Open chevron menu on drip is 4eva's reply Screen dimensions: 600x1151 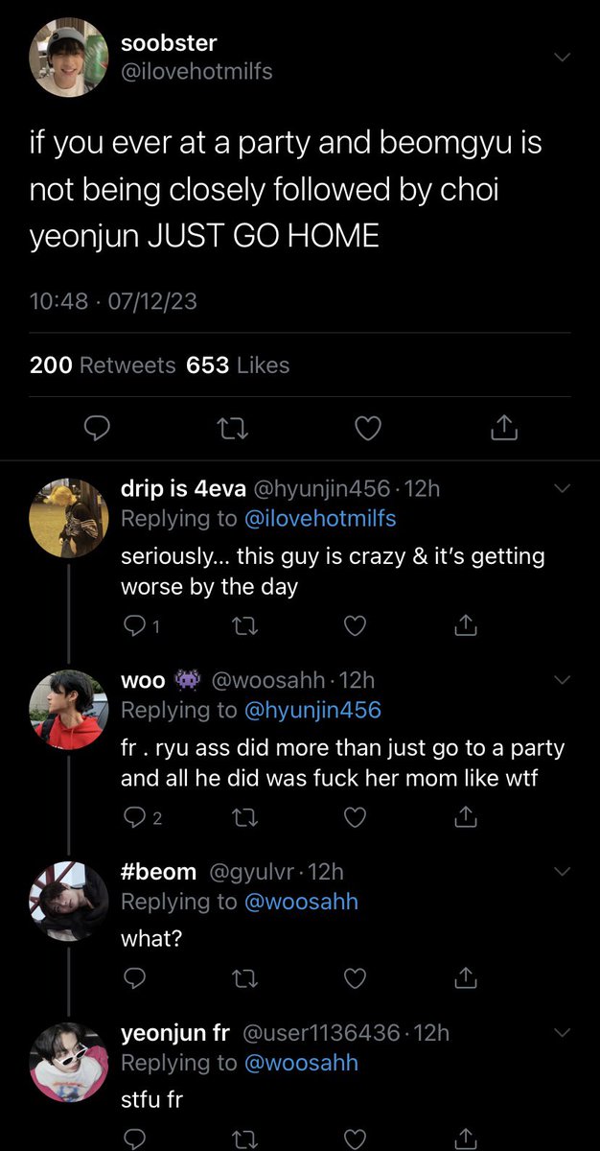pos(562,488)
